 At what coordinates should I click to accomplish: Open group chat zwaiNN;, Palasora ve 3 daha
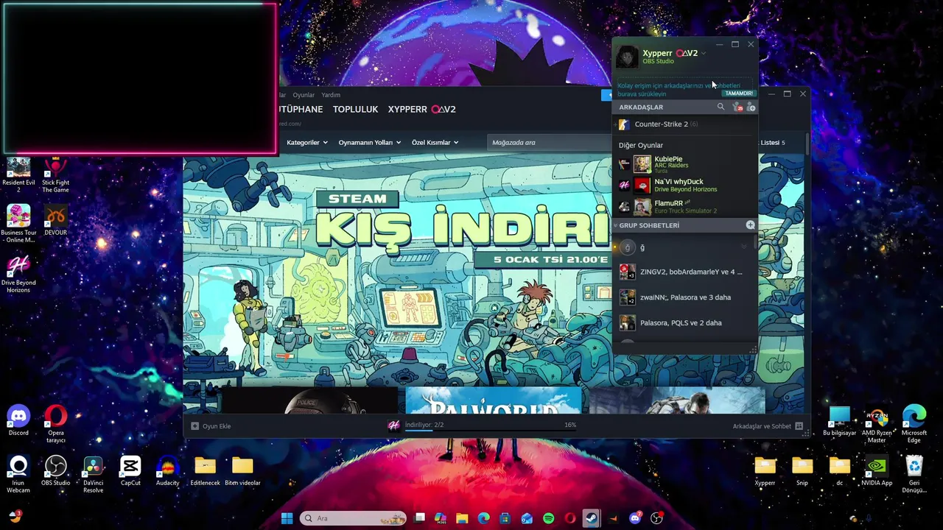pyautogui.click(x=685, y=297)
